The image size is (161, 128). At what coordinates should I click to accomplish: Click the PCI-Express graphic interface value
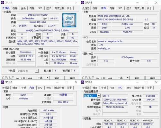point(127,57)
